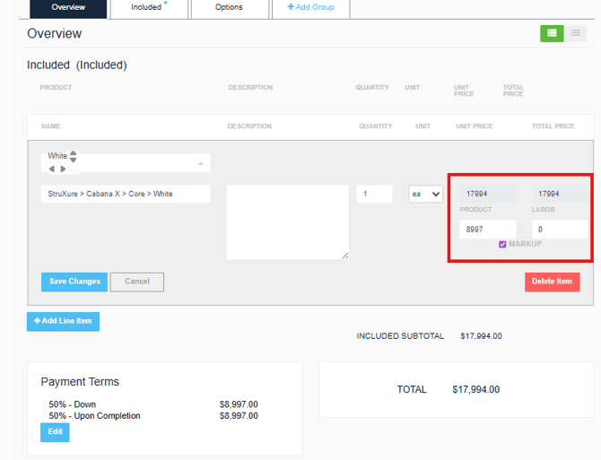This screenshot has width=601, height=460.
Task: Click the White product search field
Action: 126,163
